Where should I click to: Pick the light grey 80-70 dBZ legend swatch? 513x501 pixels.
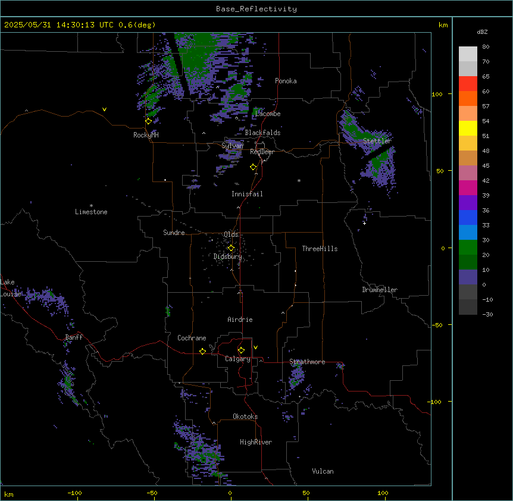pos(468,54)
